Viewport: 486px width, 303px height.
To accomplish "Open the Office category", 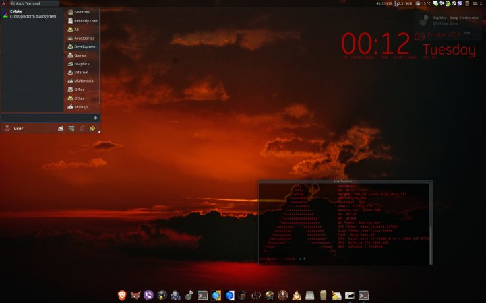I will 82,90.
